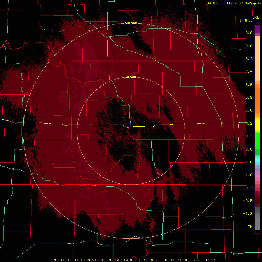Click the 5.0 scale label
The width and height of the screenshot is (262, 262).
(x=249, y=110)
